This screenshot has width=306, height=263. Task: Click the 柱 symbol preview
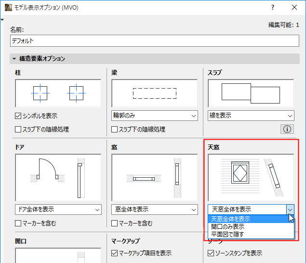click(x=58, y=93)
